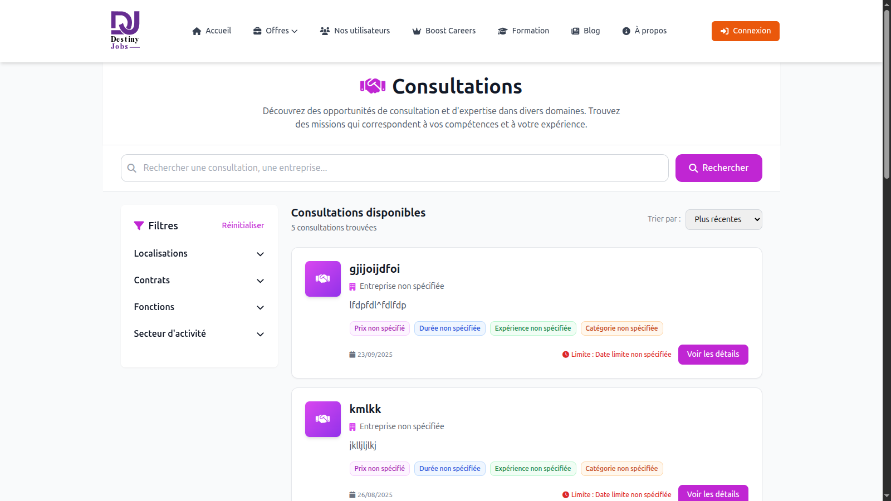The height and width of the screenshot is (501, 891).
Task: Open the Plus récentes sort dropdown
Action: 723,219
